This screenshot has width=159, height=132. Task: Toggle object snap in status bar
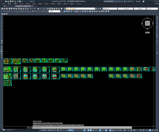[x=85, y=130]
